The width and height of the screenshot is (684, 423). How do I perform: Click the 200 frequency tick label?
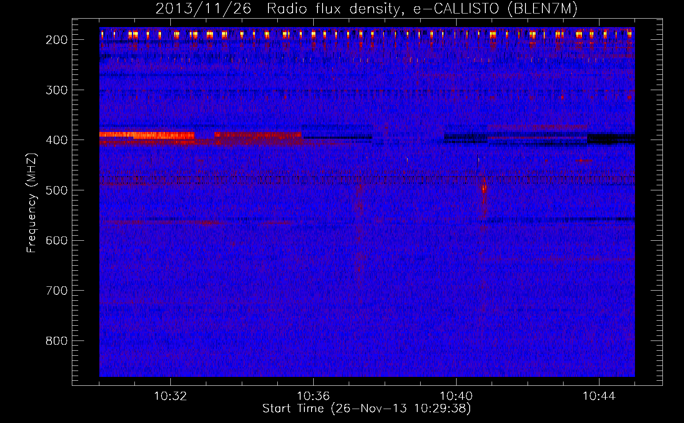(57, 40)
